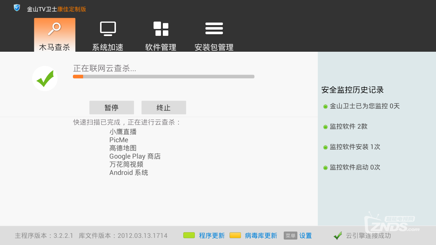Click the cloud scan progress bar
Screen dimensions: 436x245
point(163,77)
